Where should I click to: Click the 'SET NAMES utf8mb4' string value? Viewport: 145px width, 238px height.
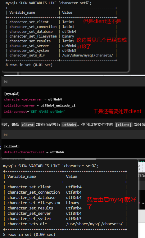point(48,112)
